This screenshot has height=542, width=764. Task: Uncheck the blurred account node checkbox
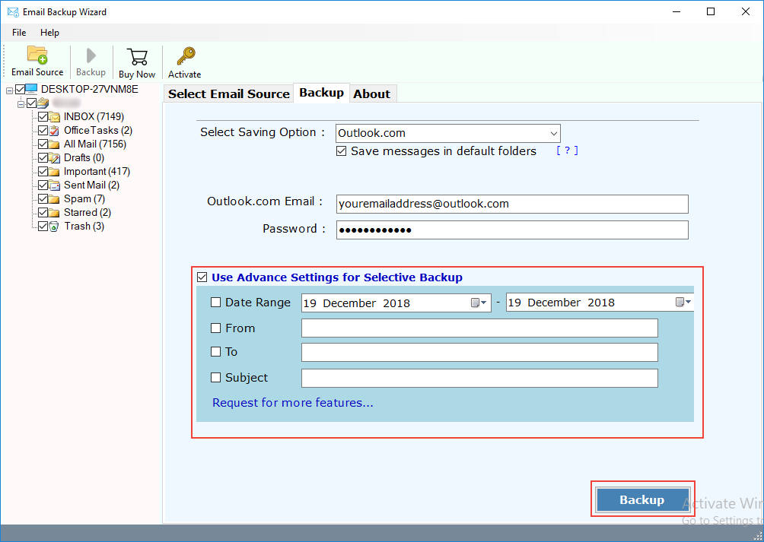coord(32,103)
